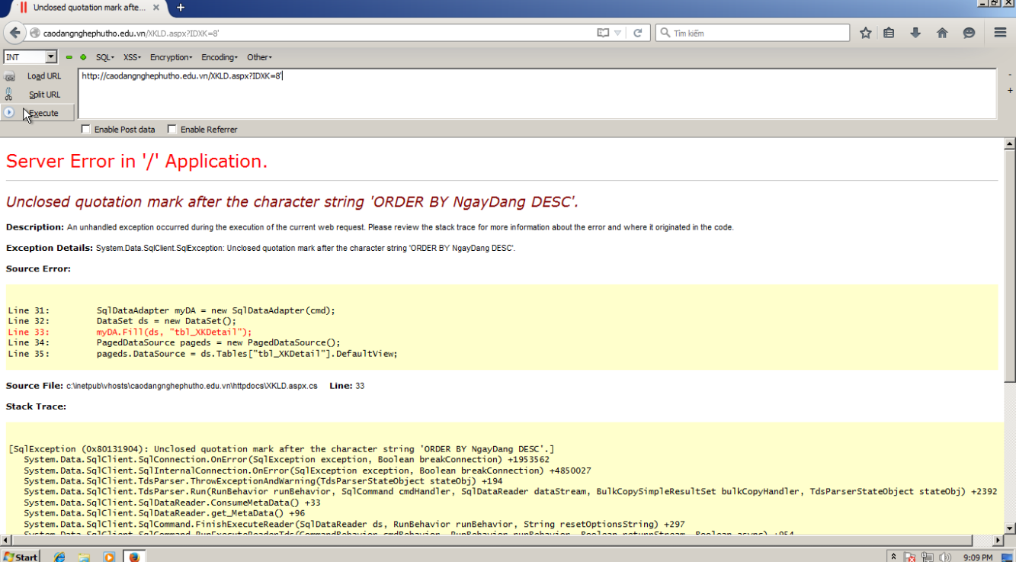This screenshot has width=1016, height=562.
Task: Click the globe site identity icon
Action: (x=35, y=34)
